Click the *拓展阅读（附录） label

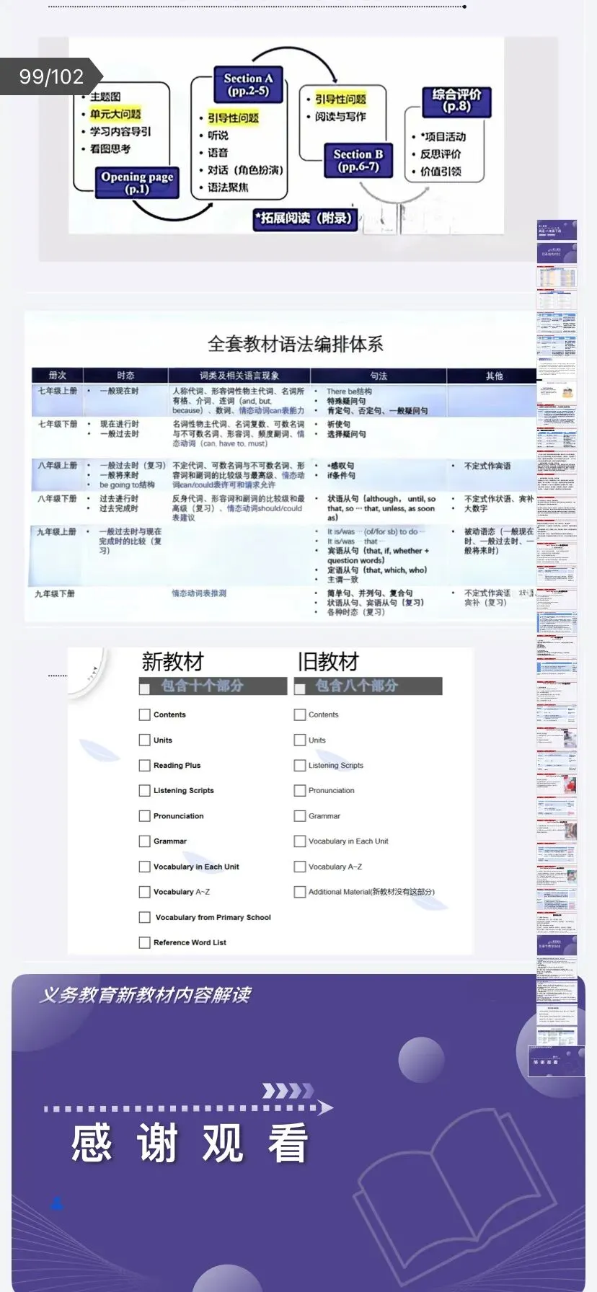coord(306,218)
